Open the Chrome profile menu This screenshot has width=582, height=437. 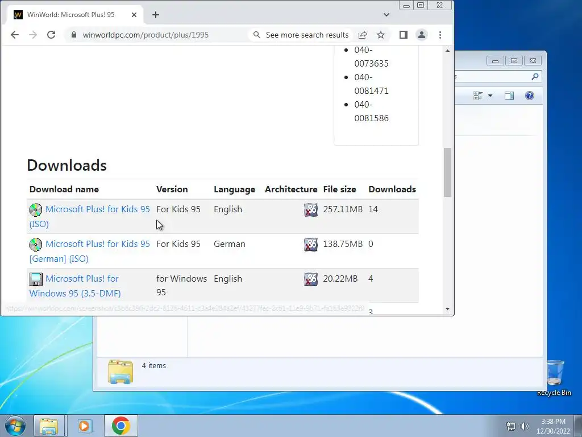[x=422, y=35]
